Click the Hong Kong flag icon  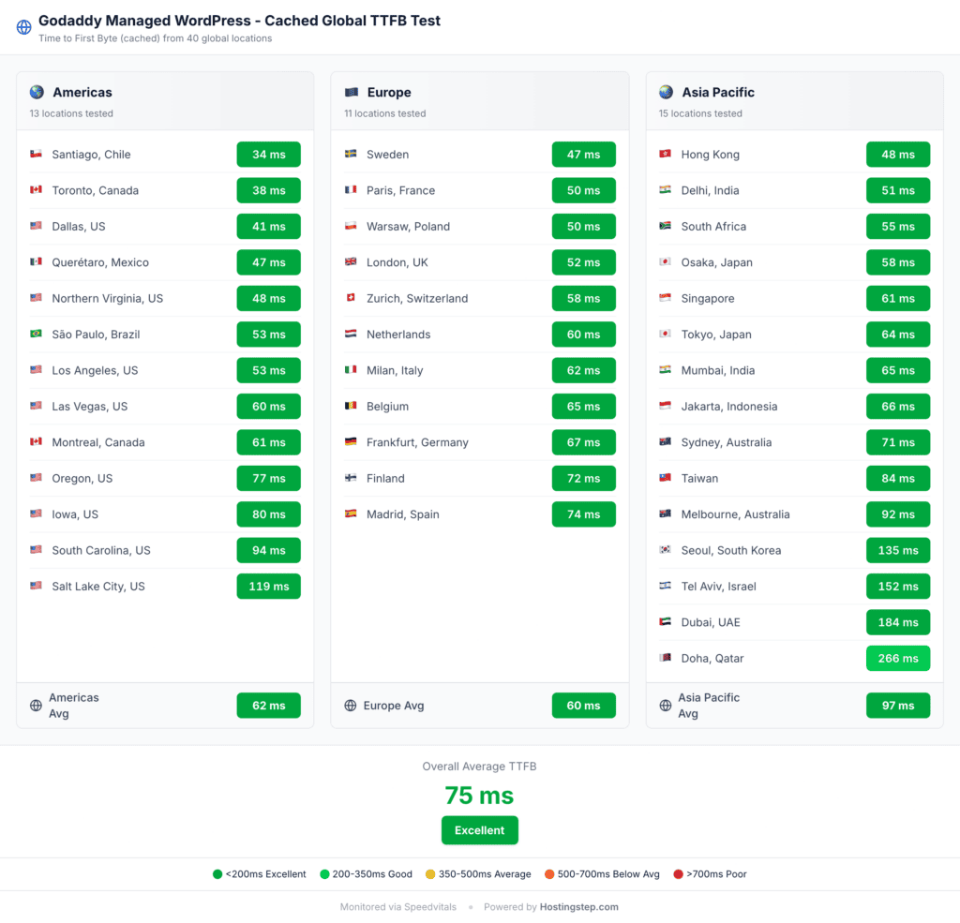[x=666, y=154]
